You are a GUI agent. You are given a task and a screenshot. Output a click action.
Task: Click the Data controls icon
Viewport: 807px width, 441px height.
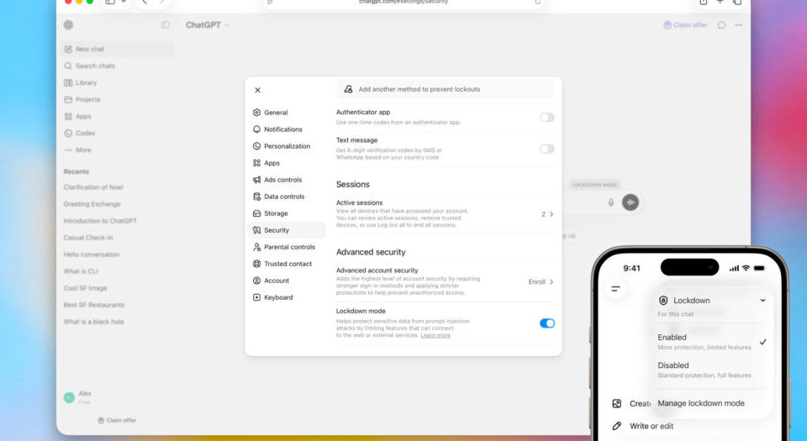(x=257, y=197)
